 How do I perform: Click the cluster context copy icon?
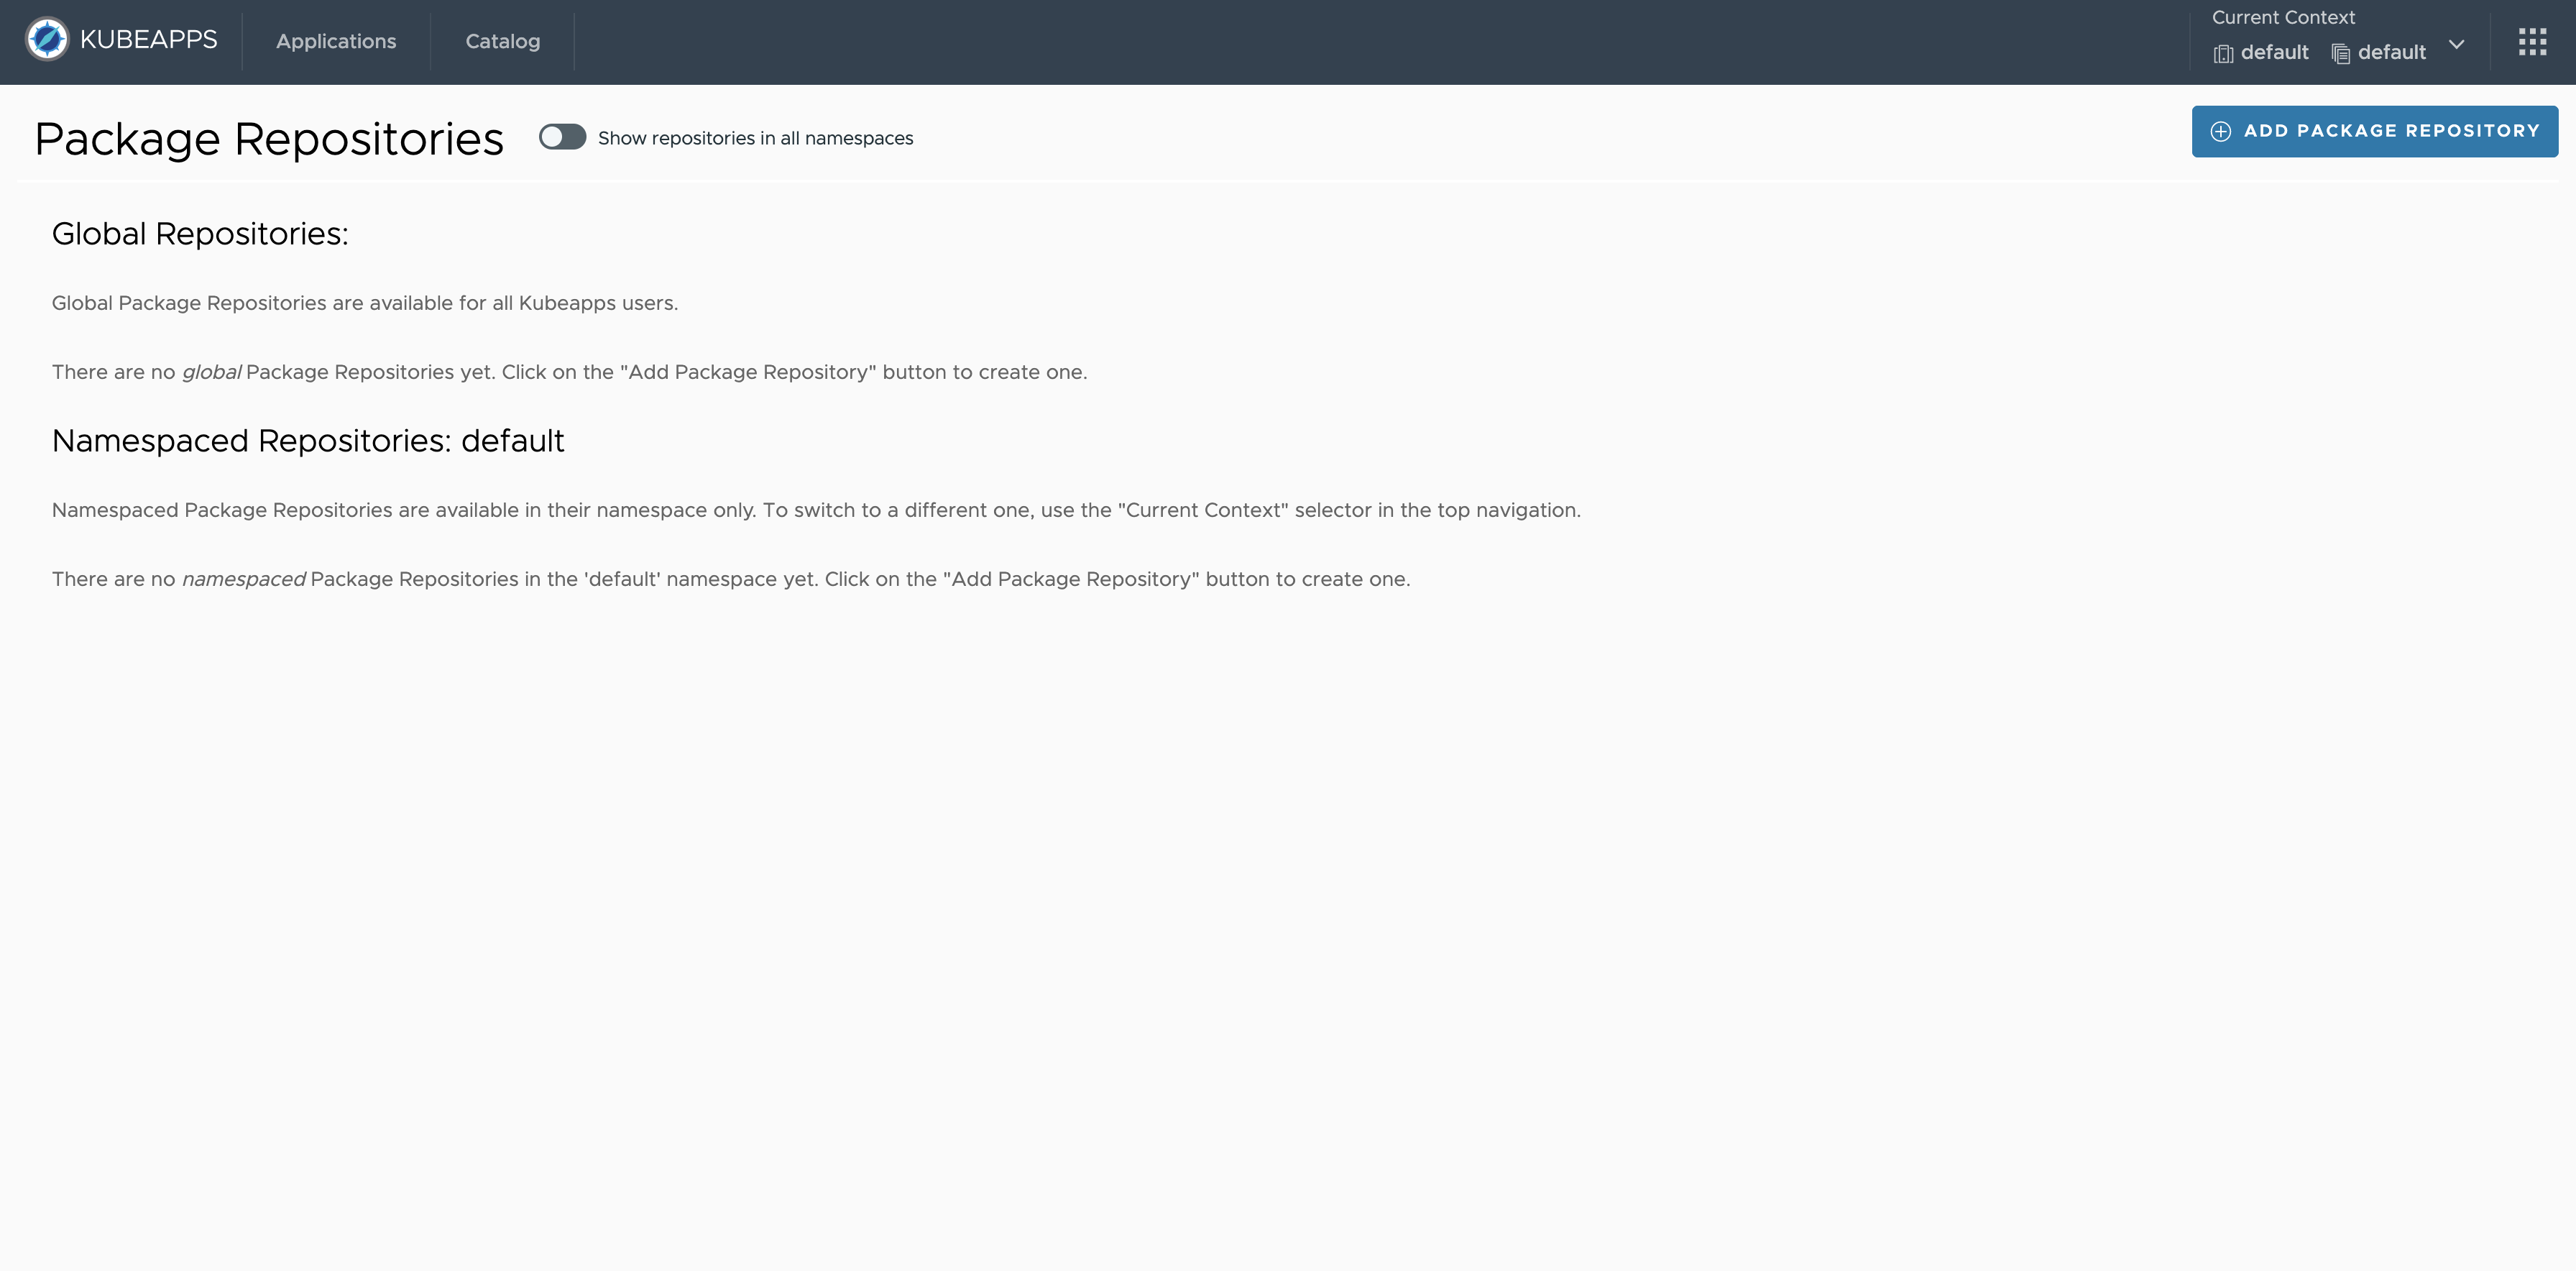tap(2223, 51)
